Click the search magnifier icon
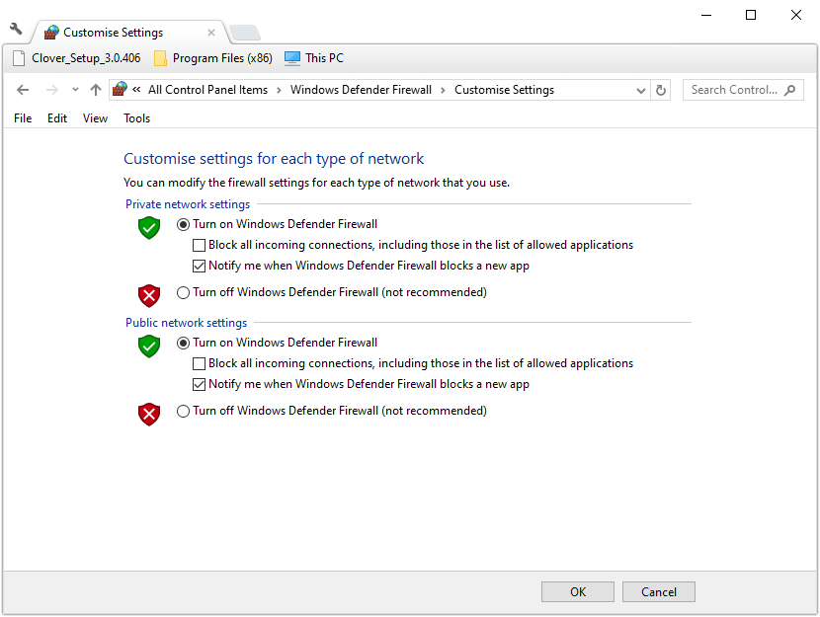 point(789,90)
